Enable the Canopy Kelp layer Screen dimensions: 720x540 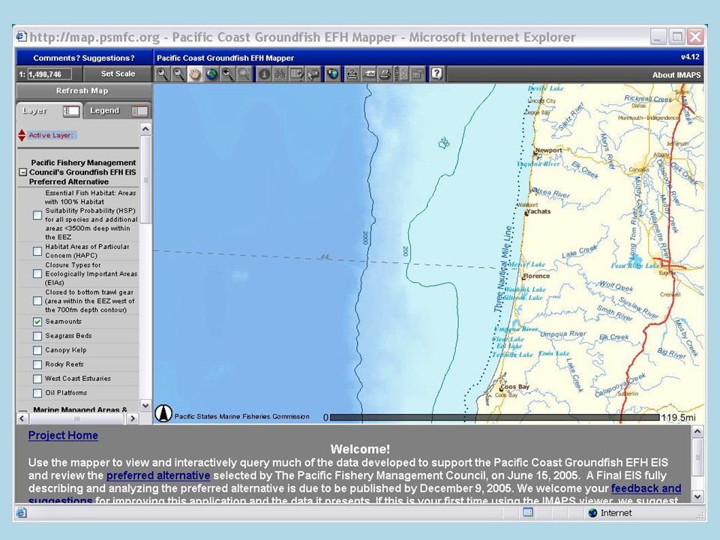click(37, 350)
